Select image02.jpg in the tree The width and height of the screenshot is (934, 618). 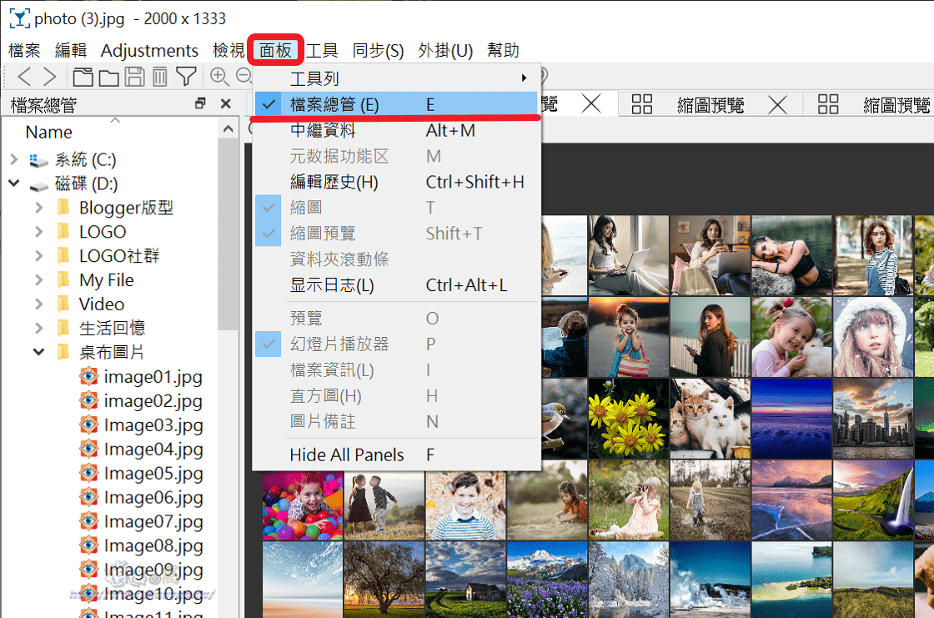[x=153, y=400]
